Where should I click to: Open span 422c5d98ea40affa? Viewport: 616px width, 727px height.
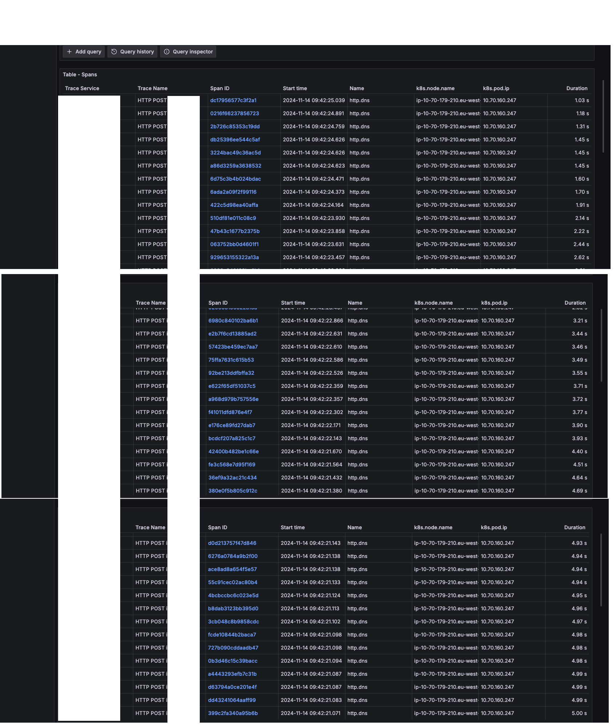(234, 205)
